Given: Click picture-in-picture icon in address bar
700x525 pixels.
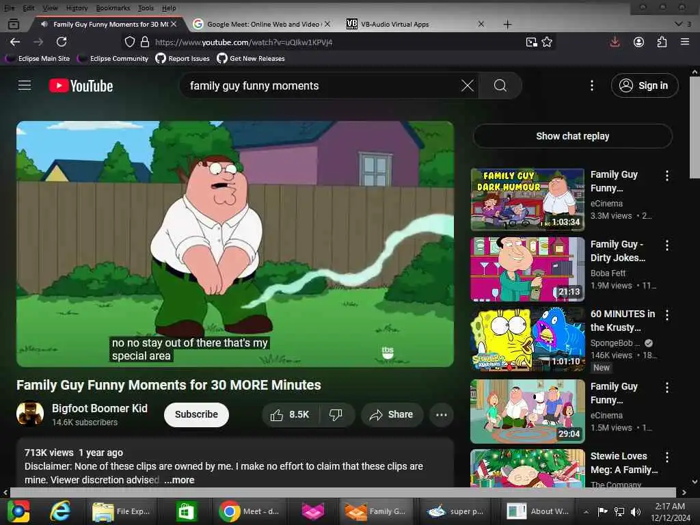Looking at the screenshot, I should tap(531, 42).
